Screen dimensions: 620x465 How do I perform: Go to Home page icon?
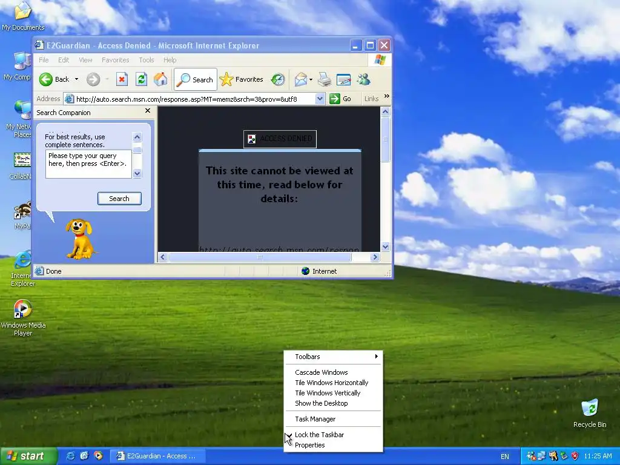click(x=160, y=79)
